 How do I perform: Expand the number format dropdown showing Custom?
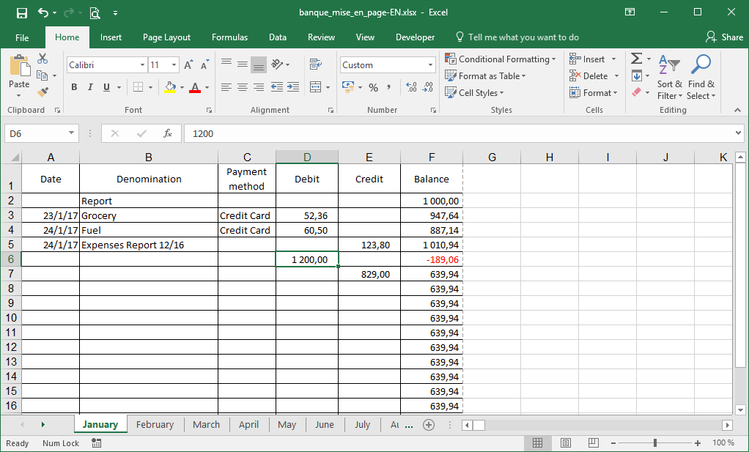pos(430,65)
